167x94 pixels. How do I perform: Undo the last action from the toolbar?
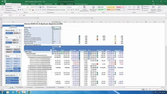point(5,1)
